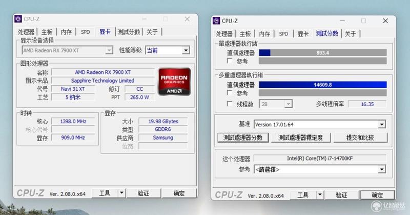Image resolution: width=410 pixels, height=215 pixels.
Task: Click 验证 button in left window
Action: tap(143, 193)
